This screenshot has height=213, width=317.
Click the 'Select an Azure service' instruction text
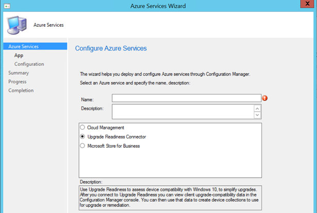click(135, 83)
